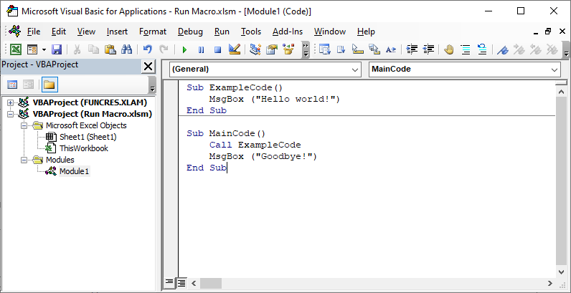571x293 pixels.
Task: Click the Complete Word (A arrow) icon
Action: pyautogui.click(x=391, y=49)
